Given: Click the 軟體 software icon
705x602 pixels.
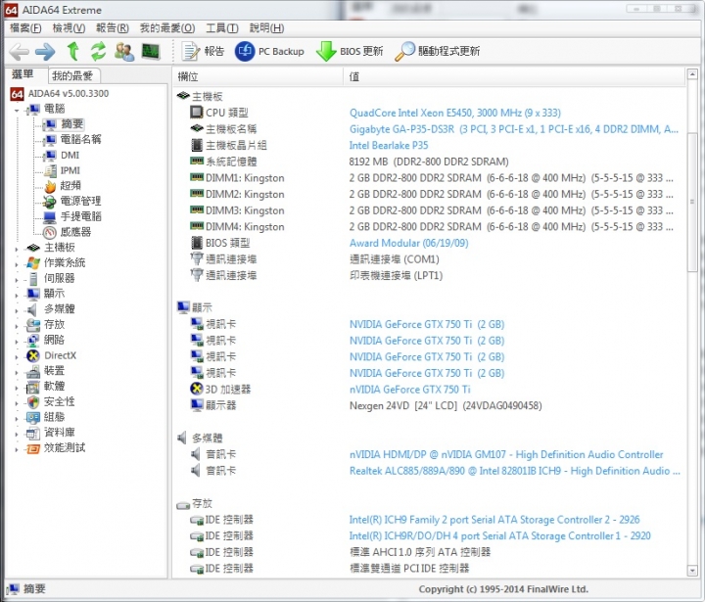Looking at the screenshot, I should [33, 387].
